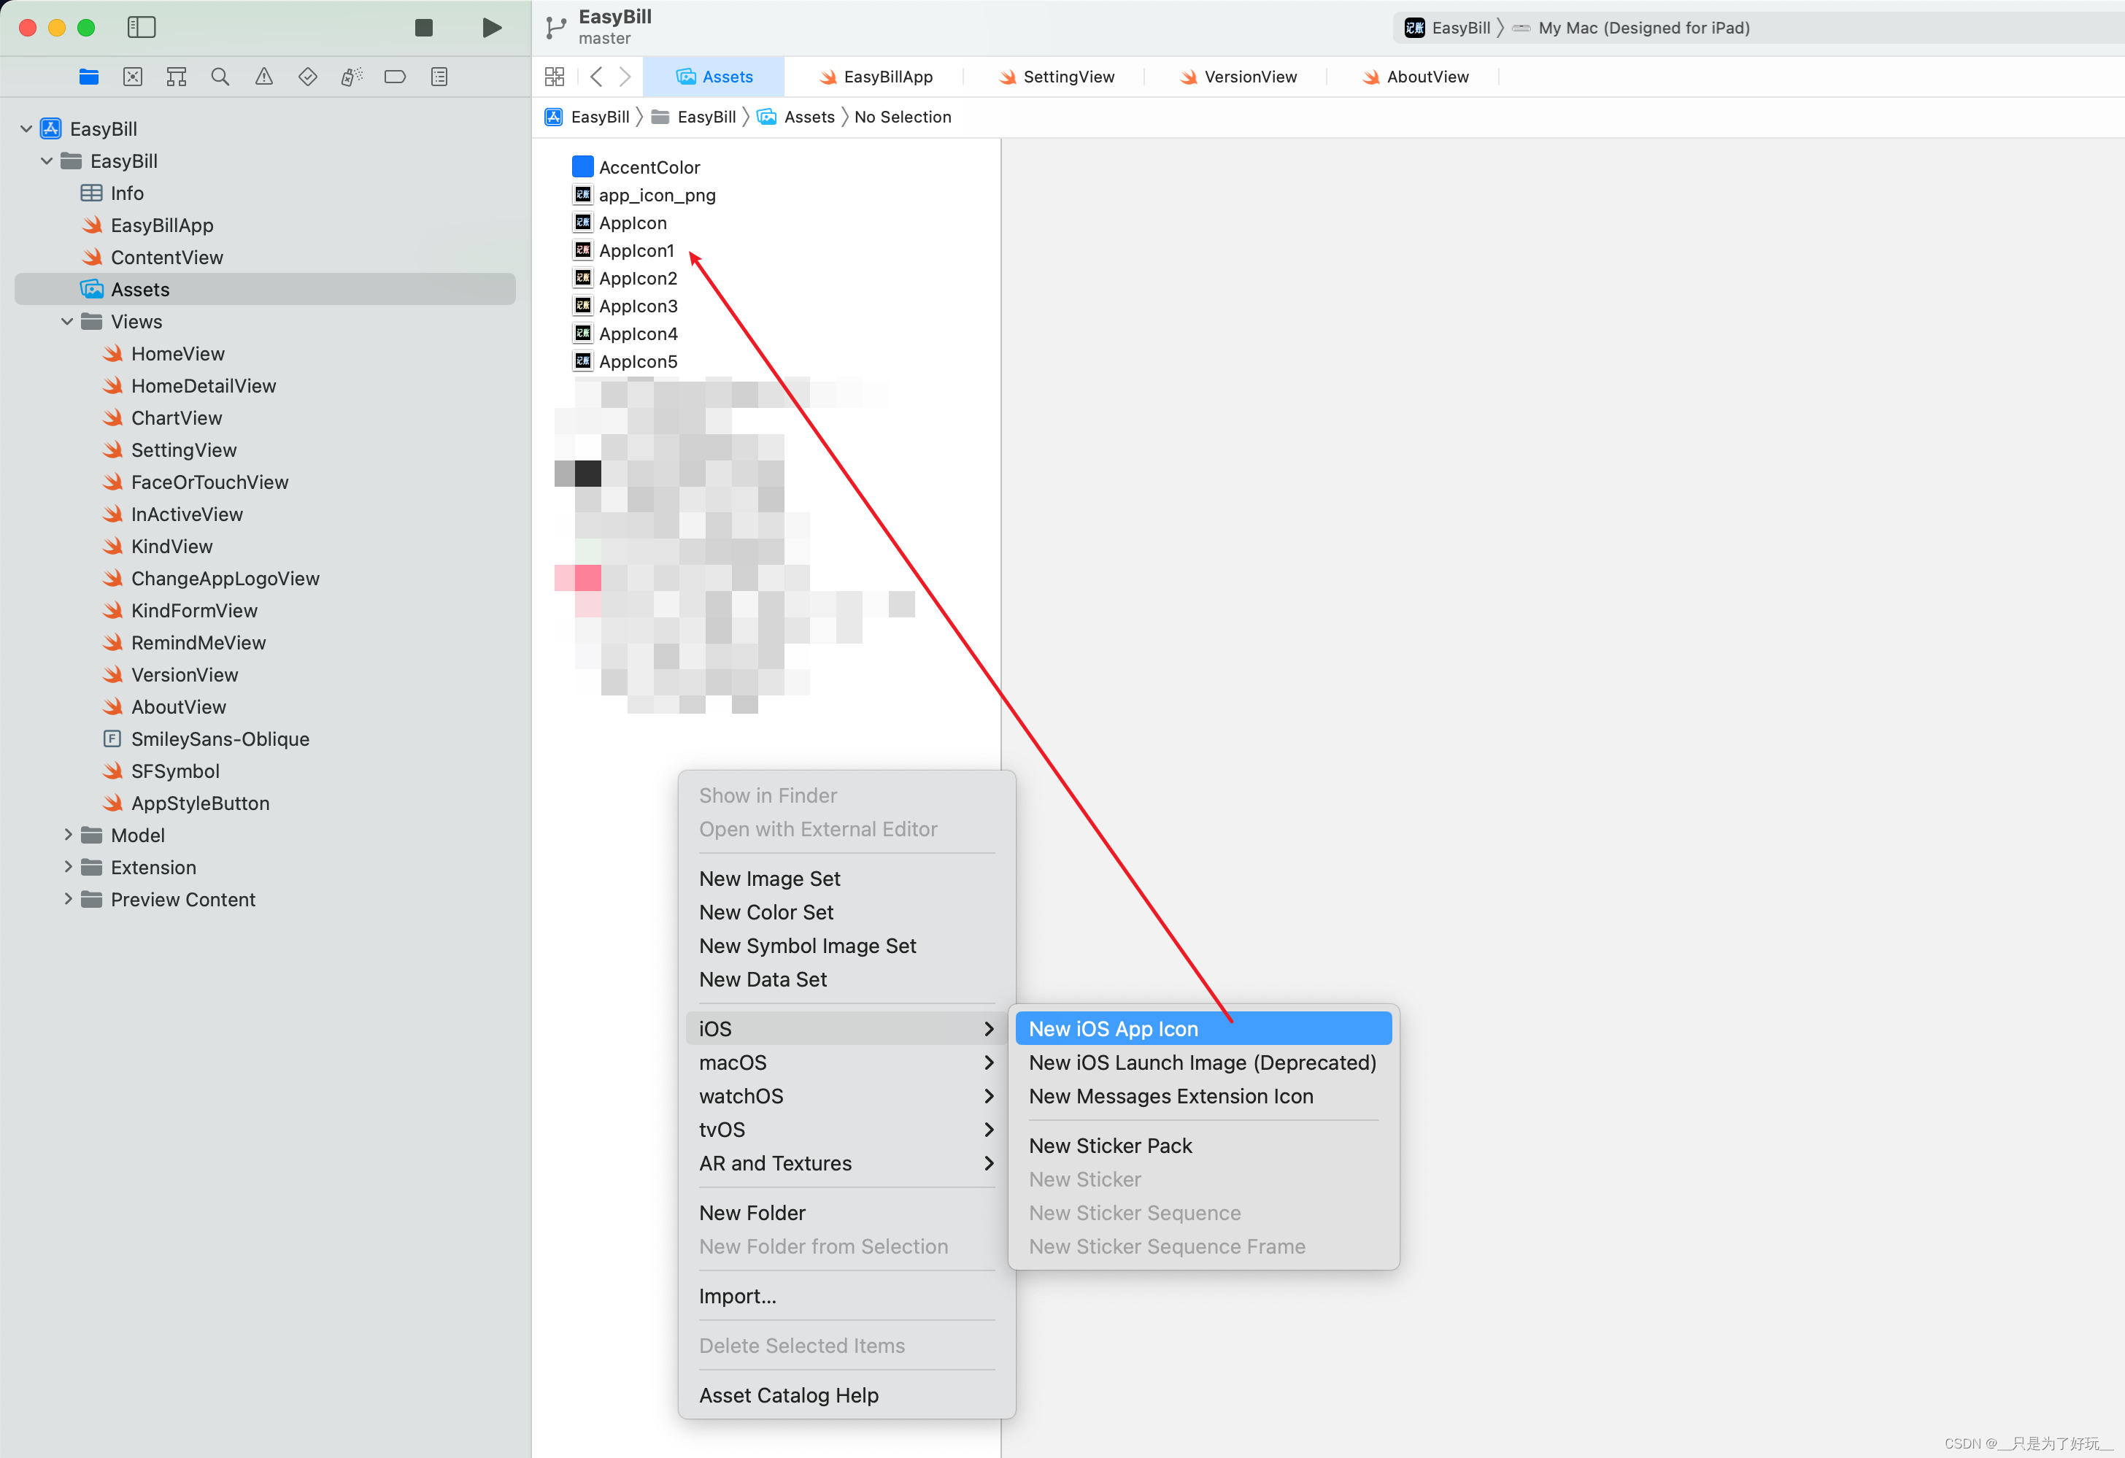Screen dimensions: 2125x1458
Task: Select the AppIcon4 asset icon
Action: point(582,333)
